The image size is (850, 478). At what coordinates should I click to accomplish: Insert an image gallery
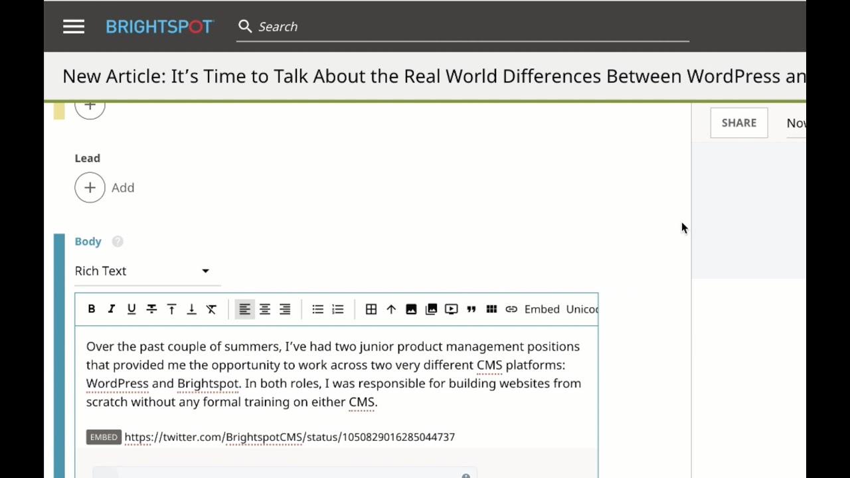pyautogui.click(x=432, y=309)
